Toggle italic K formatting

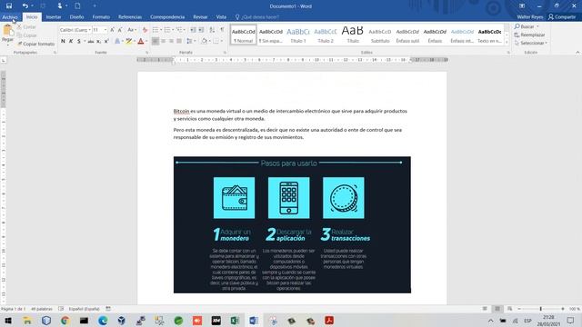coord(71,41)
